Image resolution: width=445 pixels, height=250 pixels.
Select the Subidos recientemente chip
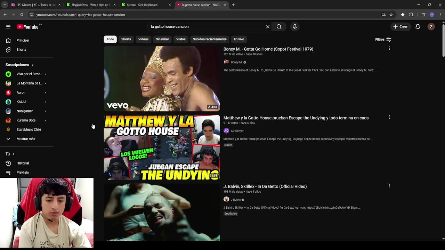pos(210,39)
